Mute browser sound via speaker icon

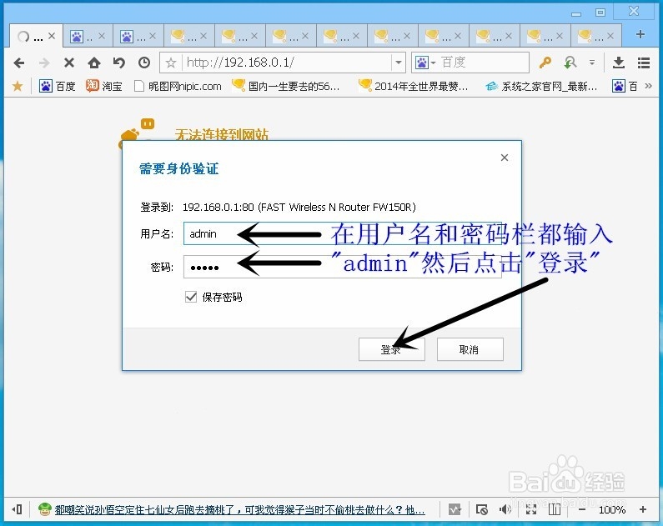(x=505, y=509)
